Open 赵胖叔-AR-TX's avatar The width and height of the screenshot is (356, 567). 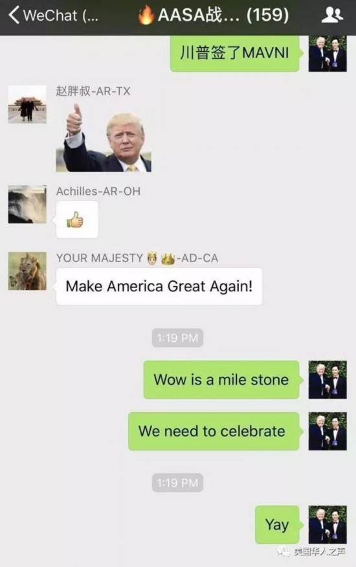point(27,104)
